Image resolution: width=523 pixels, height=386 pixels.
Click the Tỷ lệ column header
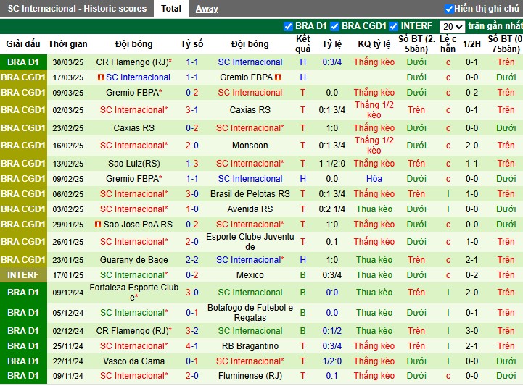point(332,44)
